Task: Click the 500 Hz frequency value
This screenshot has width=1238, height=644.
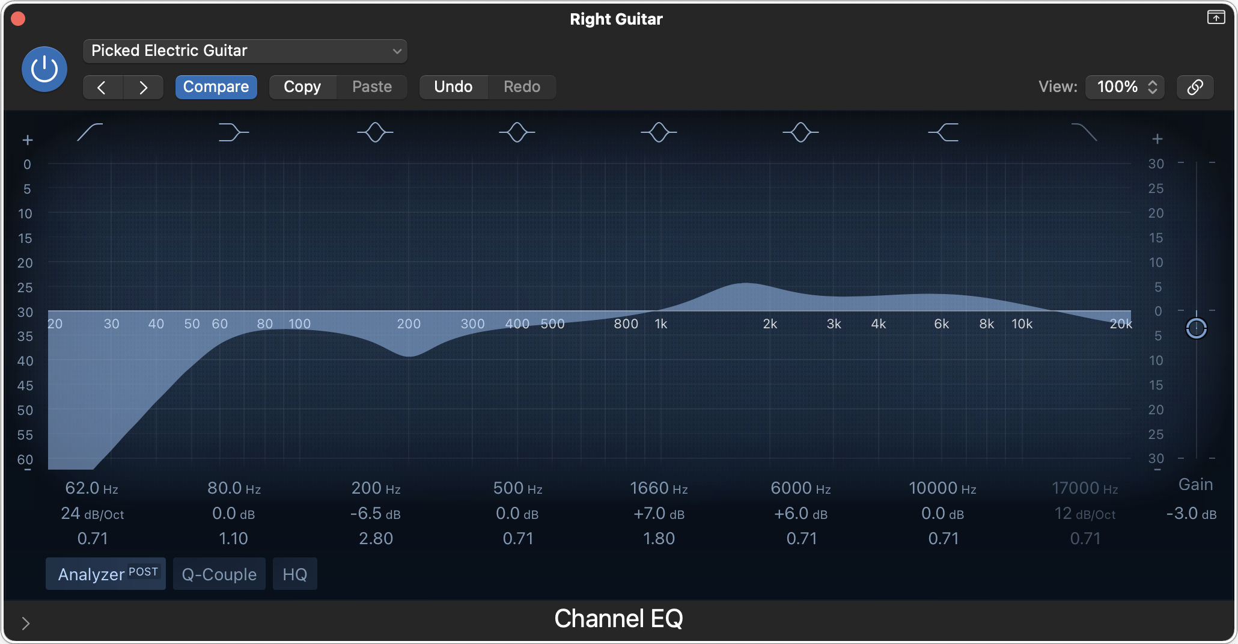Action: tap(518, 488)
